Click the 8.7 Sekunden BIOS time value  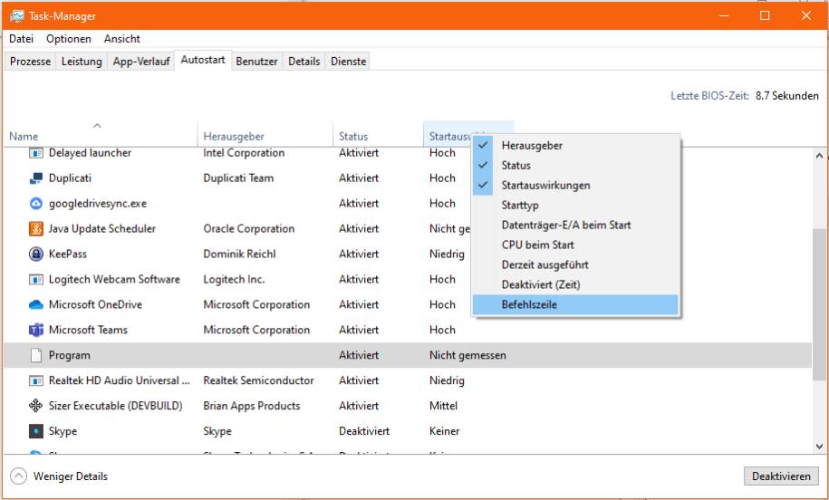(786, 96)
